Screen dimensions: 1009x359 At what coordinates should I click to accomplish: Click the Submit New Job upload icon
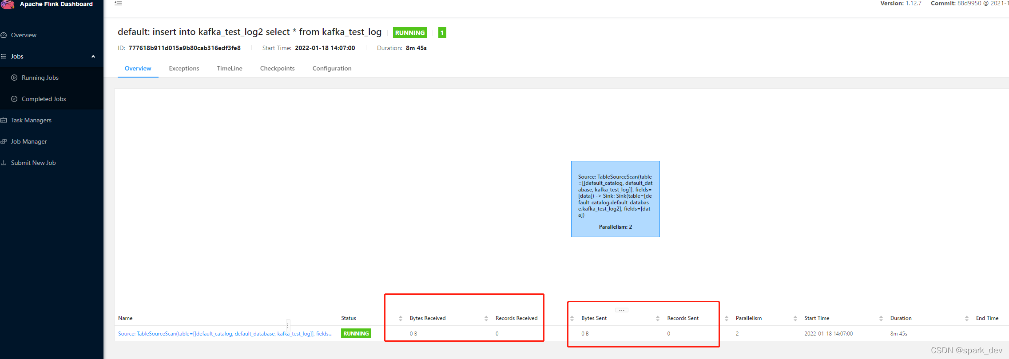[4, 163]
